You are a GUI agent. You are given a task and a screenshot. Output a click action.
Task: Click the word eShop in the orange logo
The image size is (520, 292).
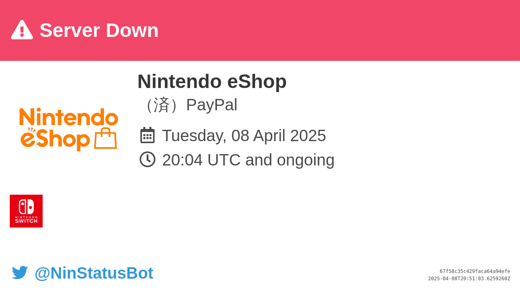tap(55, 140)
